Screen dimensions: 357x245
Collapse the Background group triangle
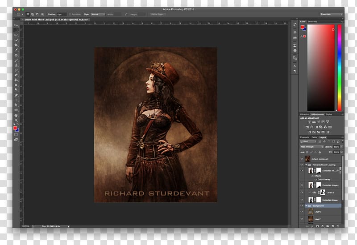pyautogui.click(x=306, y=206)
